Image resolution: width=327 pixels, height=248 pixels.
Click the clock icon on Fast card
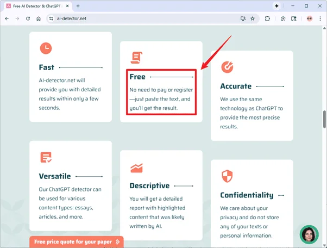tap(46, 48)
